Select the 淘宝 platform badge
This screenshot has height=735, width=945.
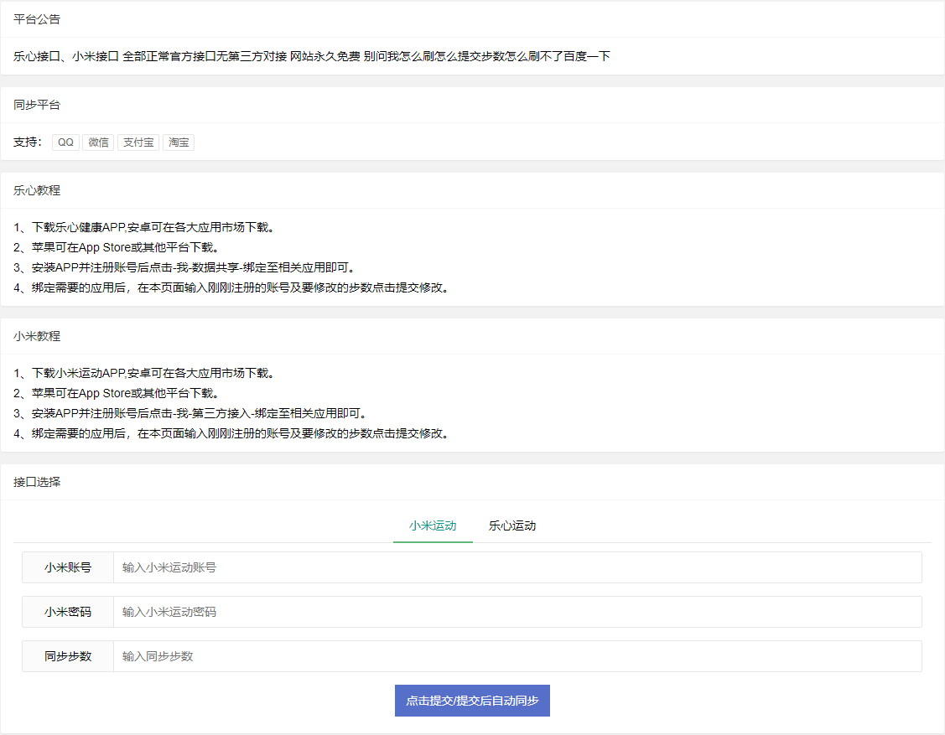click(178, 142)
